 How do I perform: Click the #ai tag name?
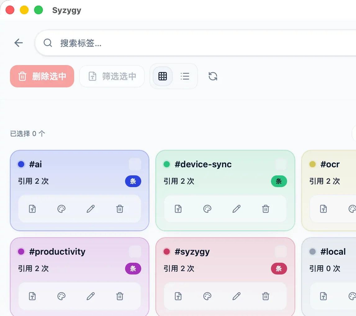point(35,164)
